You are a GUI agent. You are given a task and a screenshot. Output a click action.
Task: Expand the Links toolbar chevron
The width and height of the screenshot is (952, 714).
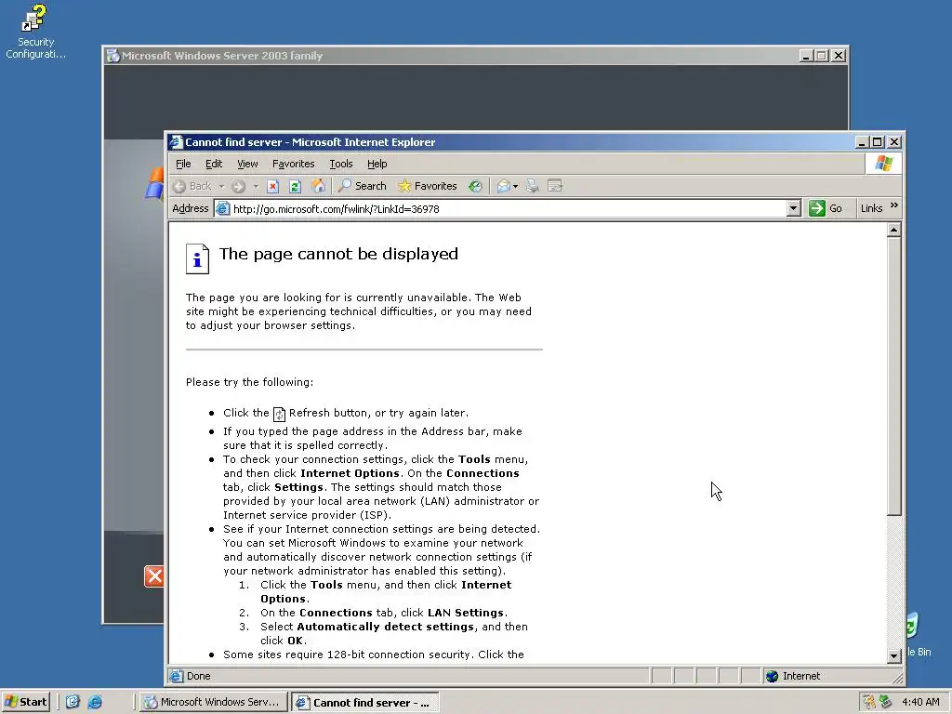pyautogui.click(x=893, y=205)
